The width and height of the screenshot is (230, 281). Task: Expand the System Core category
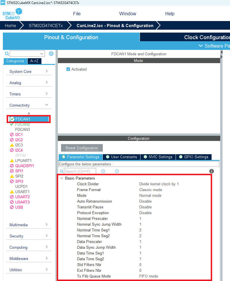(29, 71)
